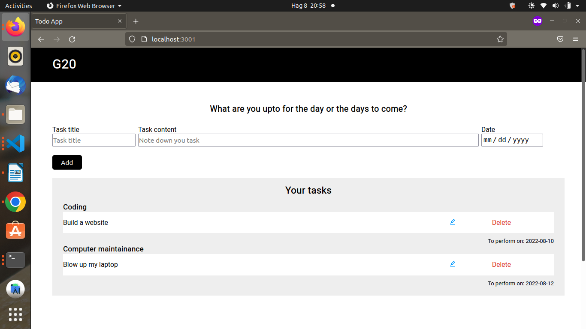This screenshot has width=586, height=329.
Task: Launch Firefox from the dock
Action: (15, 27)
